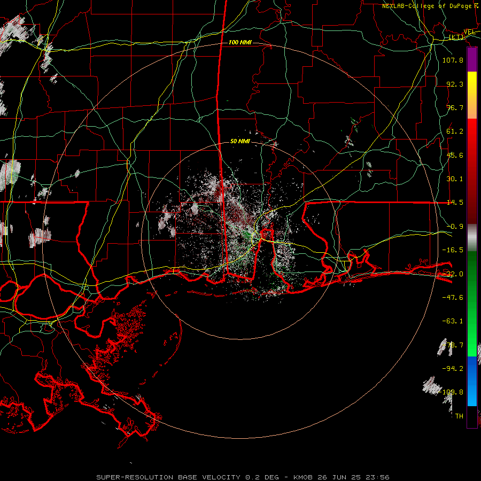
Task: Click the Super-Resolution Base Velocity caption
Action: point(243,477)
